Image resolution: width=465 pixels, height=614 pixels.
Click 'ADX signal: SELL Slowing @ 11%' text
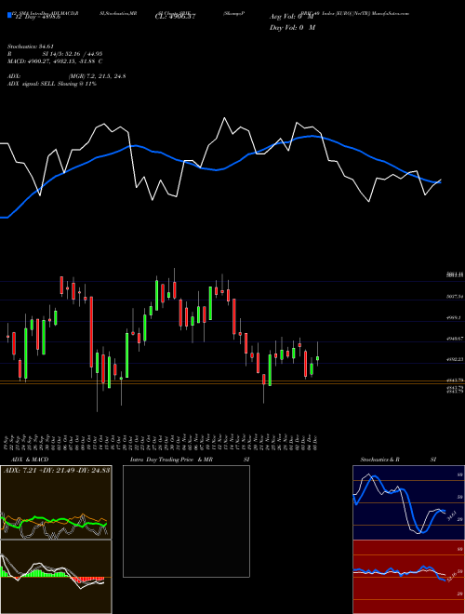point(52,84)
